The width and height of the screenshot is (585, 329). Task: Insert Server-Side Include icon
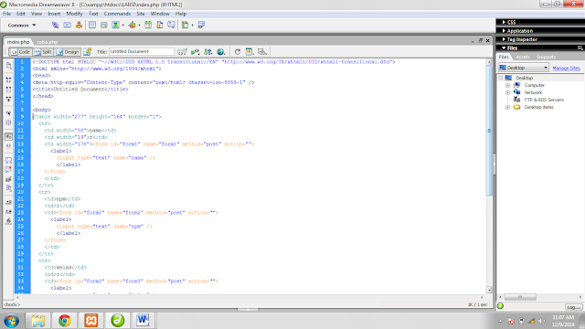pyautogui.click(x=160, y=25)
